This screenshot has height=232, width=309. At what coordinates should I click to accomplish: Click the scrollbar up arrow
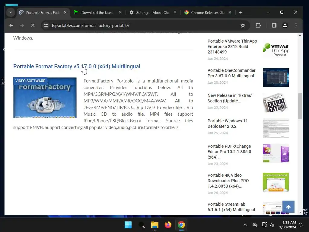point(300,36)
